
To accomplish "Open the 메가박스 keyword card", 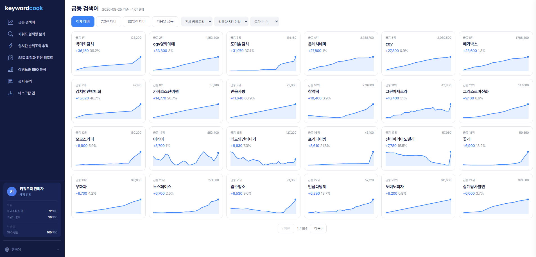I will 496,54.
